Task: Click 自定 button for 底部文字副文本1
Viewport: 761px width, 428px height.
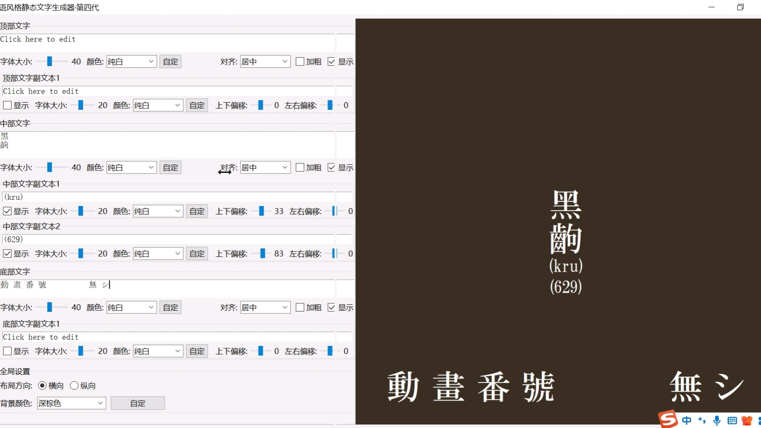Action: pos(197,351)
